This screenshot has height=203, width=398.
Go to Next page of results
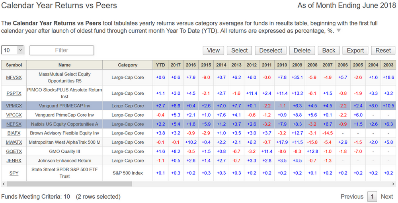pyautogui.click(x=386, y=197)
